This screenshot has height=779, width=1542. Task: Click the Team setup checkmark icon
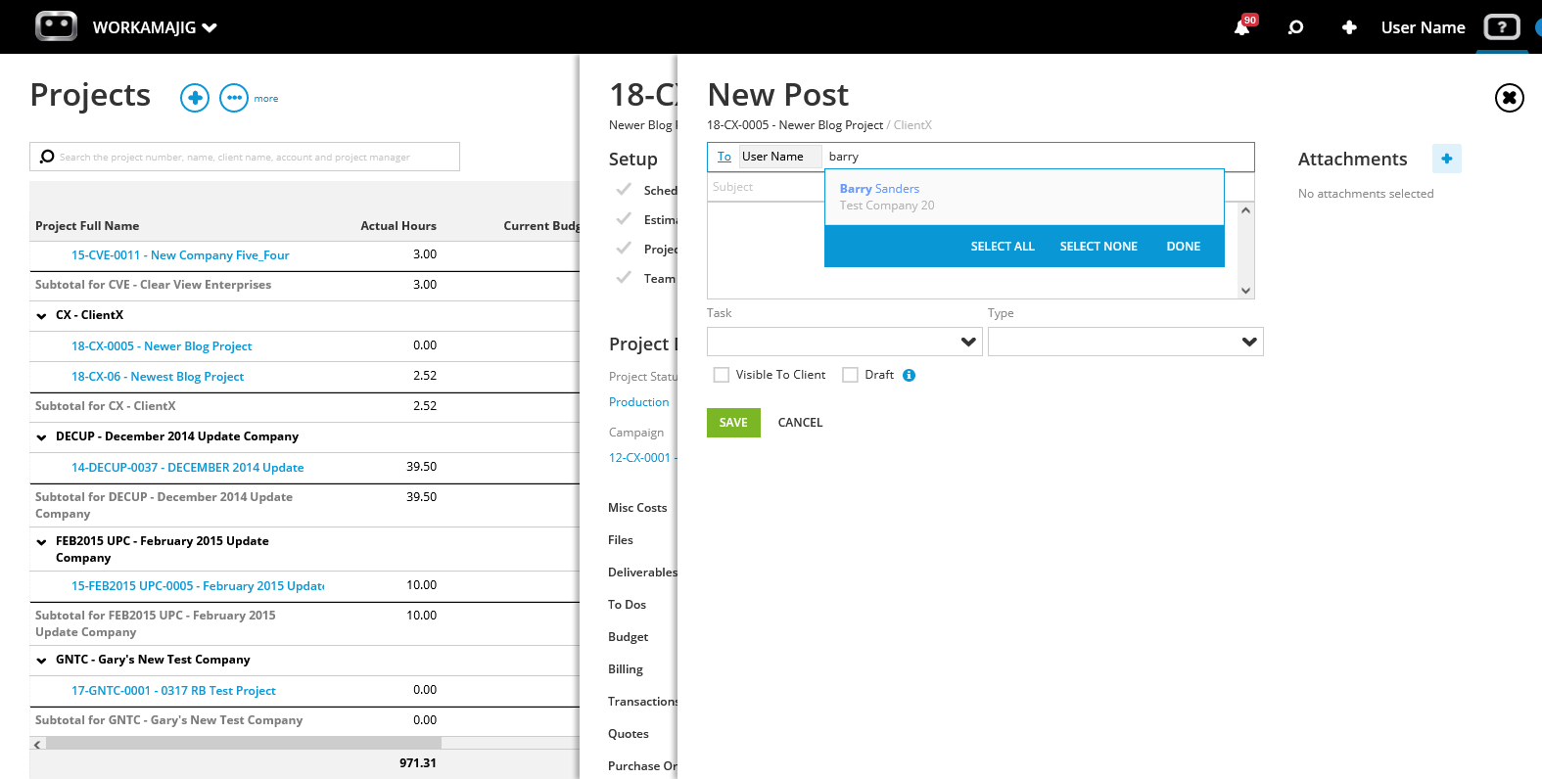(x=624, y=278)
